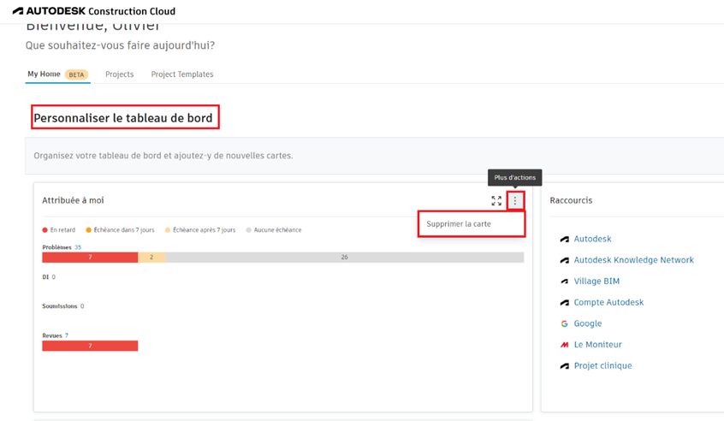The width and height of the screenshot is (724, 421).
Task: Click the red Revues bar showing 7
Action: 90,346
